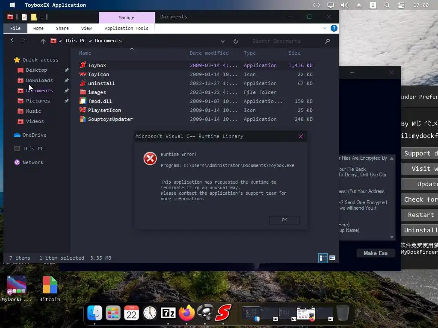Image resolution: width=438 pixels, height=328 pixels.
Task: Click the U input indicator in menu bar
Action: click(373, 5)
